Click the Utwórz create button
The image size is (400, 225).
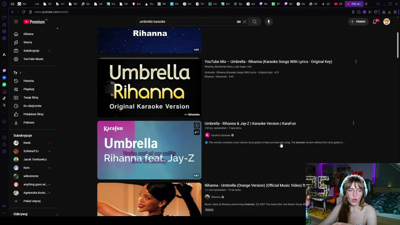point(358,22)
